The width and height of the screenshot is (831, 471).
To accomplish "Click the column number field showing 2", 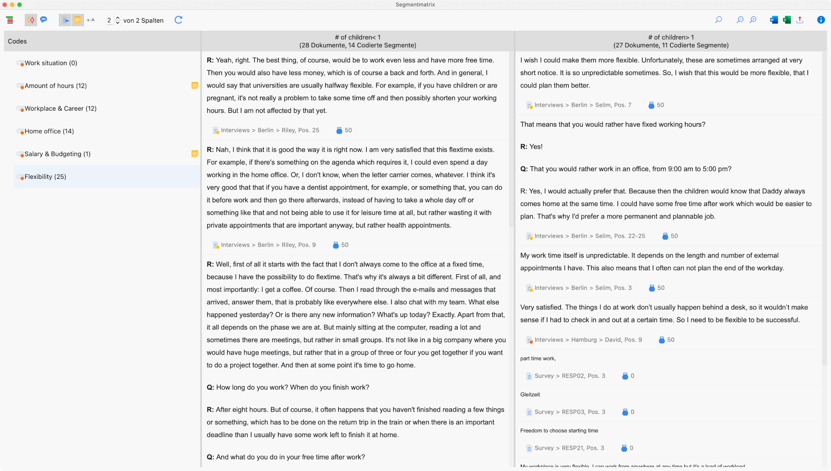I will click(x=109, y=20).
